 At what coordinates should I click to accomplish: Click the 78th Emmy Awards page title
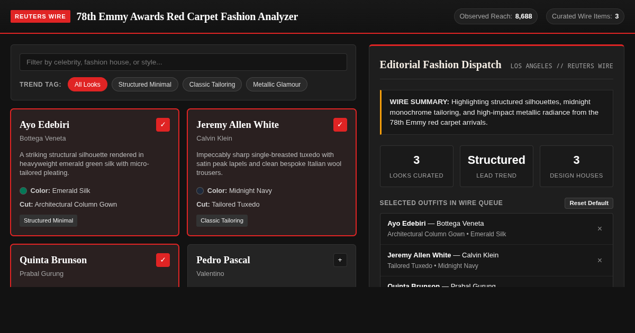[187, 16]
